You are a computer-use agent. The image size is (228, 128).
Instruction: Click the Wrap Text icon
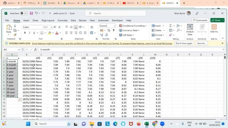pos(92,27)
